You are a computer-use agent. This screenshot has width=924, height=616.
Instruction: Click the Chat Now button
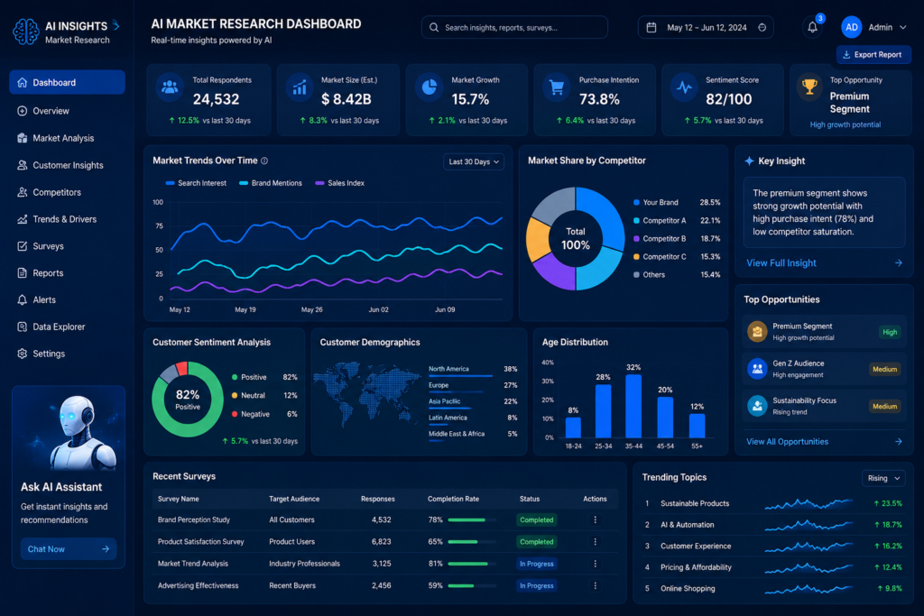click(x=69, y=549)
